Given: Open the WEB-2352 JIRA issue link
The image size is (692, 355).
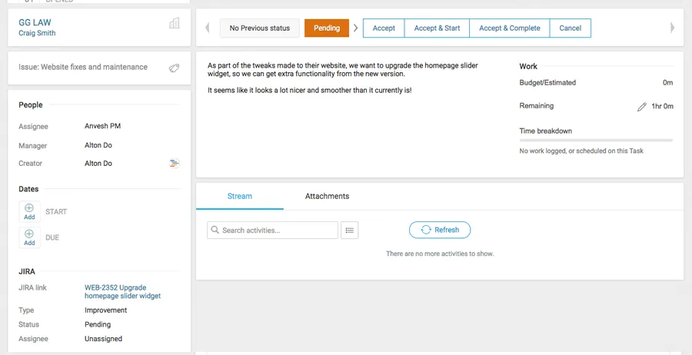Looking at the screenshot, I should coord(123,292).
